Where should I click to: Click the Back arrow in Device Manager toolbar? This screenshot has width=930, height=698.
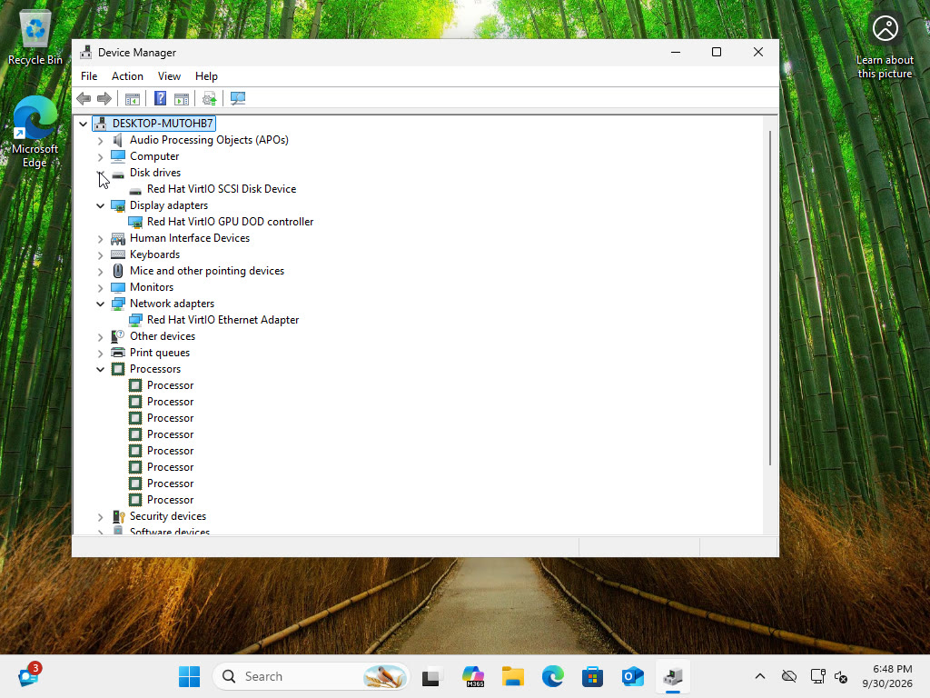pyautogui.click(x=84, y=98)
